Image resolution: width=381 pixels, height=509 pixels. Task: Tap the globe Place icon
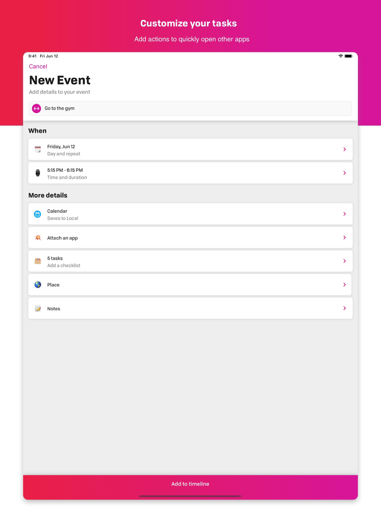click(38, 285)
